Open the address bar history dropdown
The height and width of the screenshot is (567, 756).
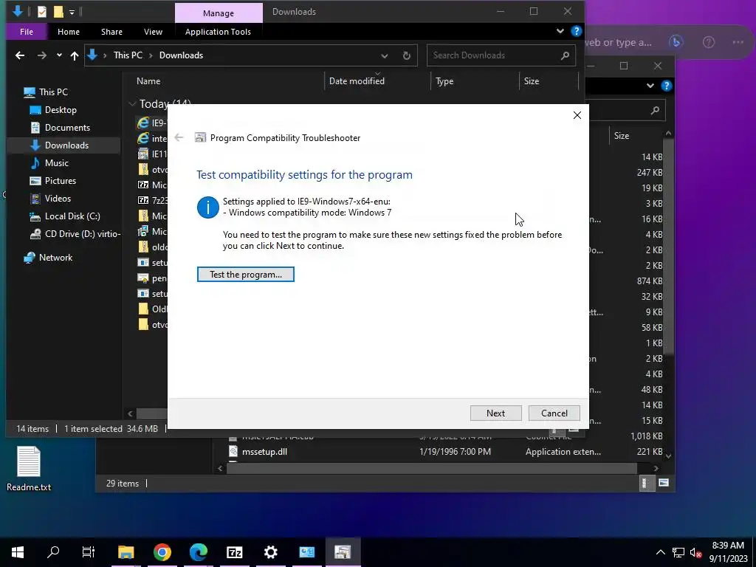point(384,56)
